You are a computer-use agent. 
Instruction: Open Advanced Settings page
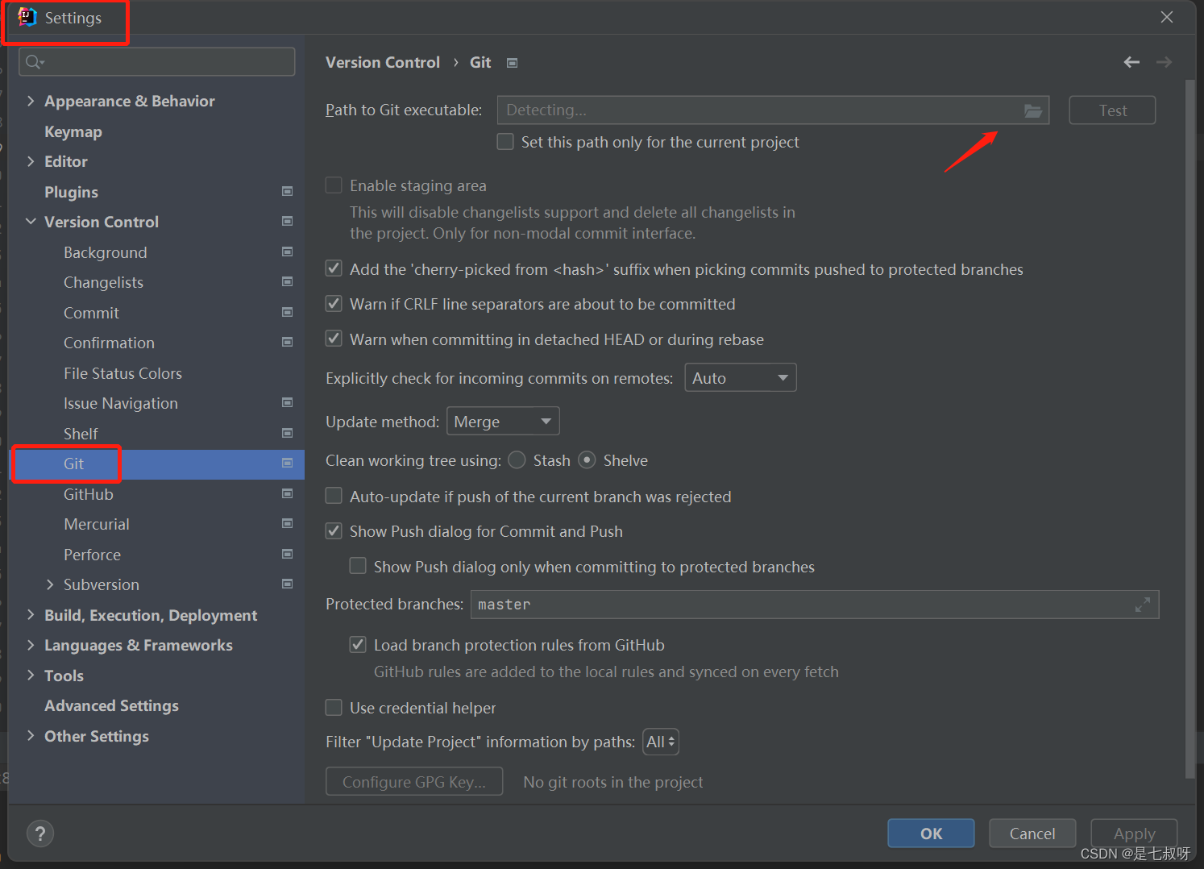tap(111, 705)
